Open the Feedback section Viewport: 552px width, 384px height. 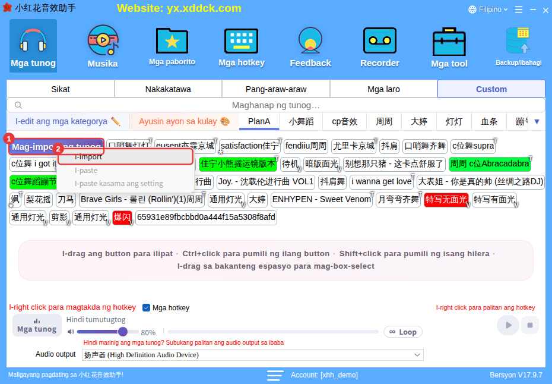click(310, 46)
